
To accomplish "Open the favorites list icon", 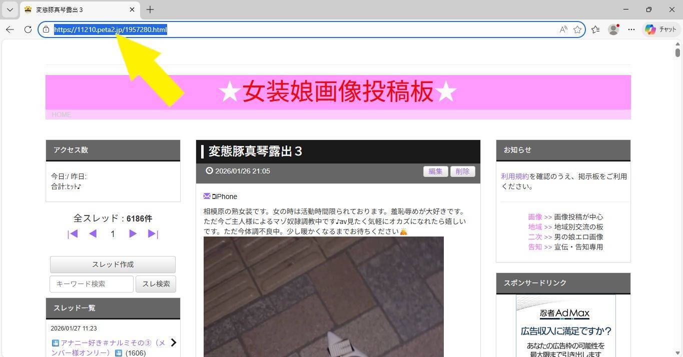I will coord(595,29).
